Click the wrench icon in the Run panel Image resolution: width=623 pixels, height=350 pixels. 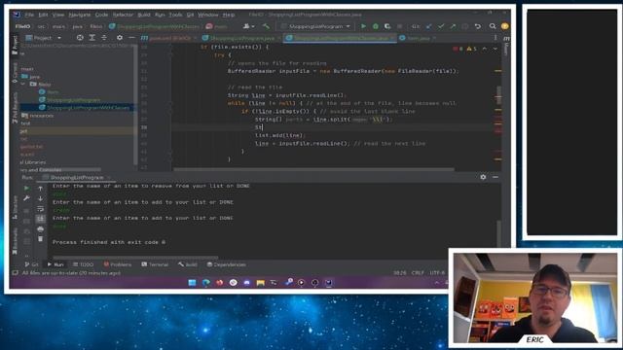click(x=26, y=198)
